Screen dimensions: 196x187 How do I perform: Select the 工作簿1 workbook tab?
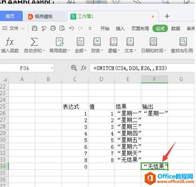pos(113,16)
